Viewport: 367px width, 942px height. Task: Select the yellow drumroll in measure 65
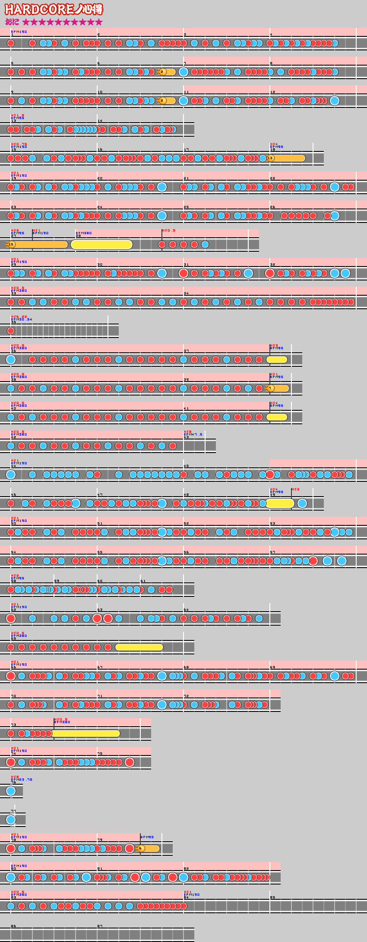point(139,647)
